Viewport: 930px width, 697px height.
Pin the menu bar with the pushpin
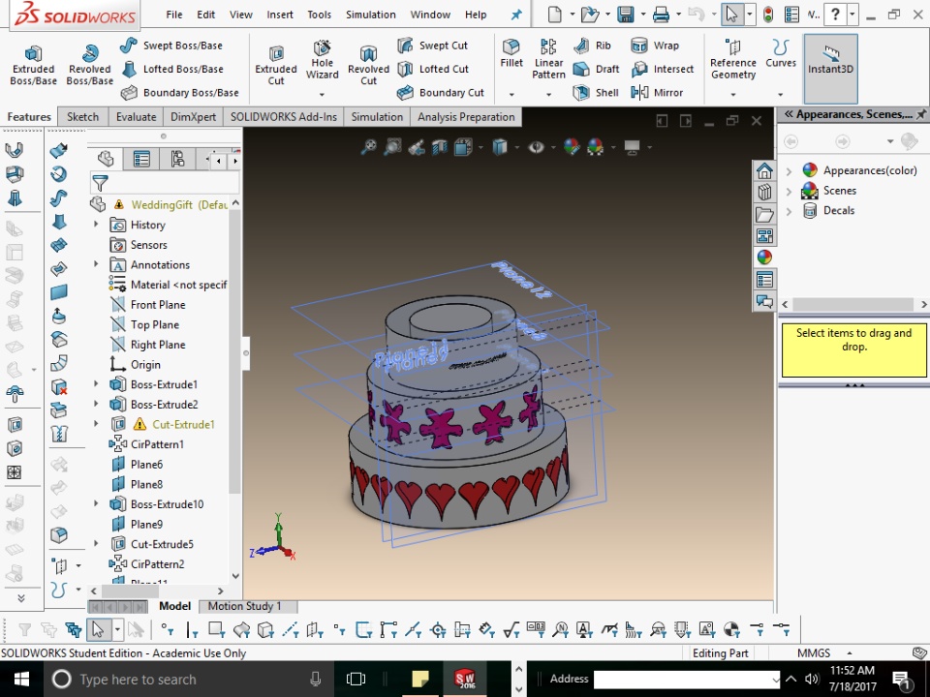point(516,15)
